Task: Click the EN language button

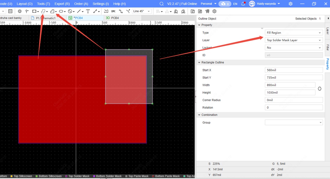Action: click(x=235, y=4)
